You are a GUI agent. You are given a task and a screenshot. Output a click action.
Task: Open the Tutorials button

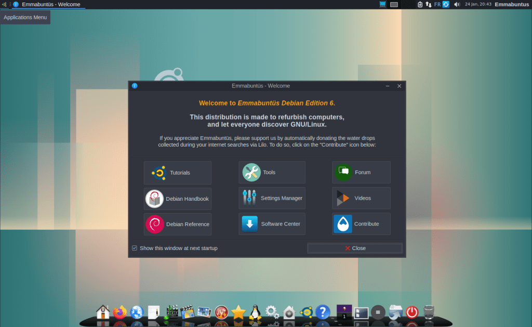pos(177,173)
